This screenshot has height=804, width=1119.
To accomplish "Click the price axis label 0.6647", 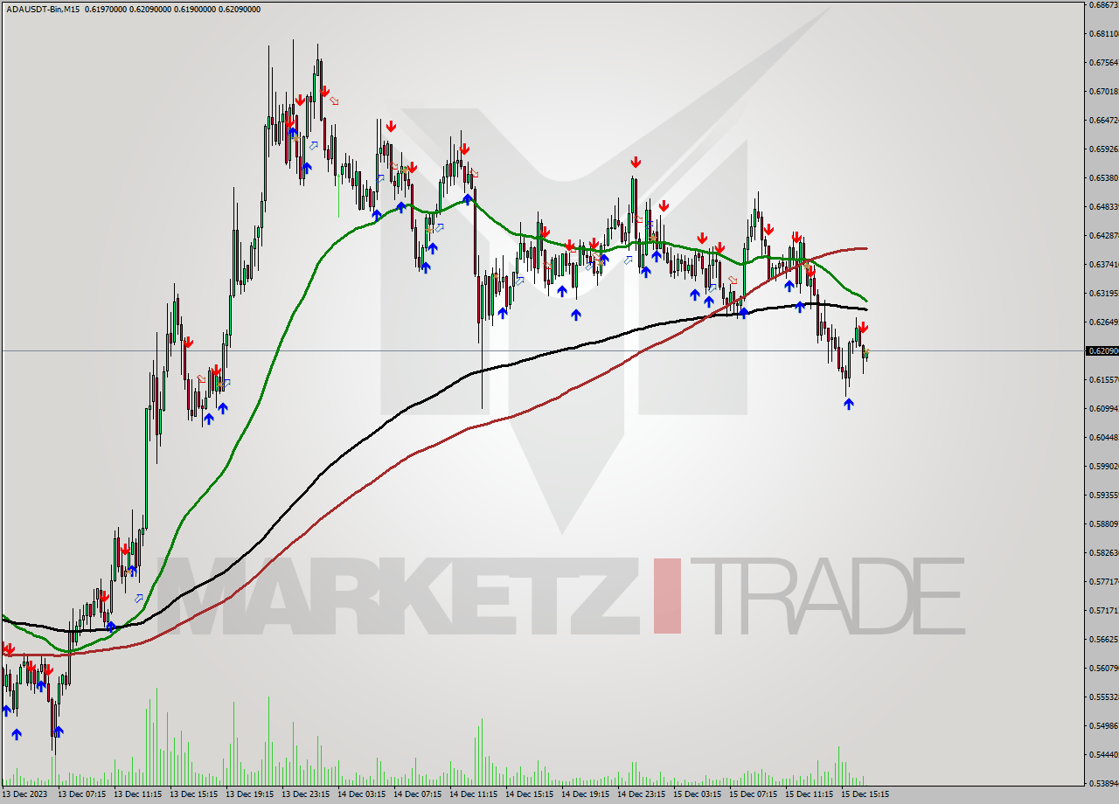I will [x=1104, y=120].
